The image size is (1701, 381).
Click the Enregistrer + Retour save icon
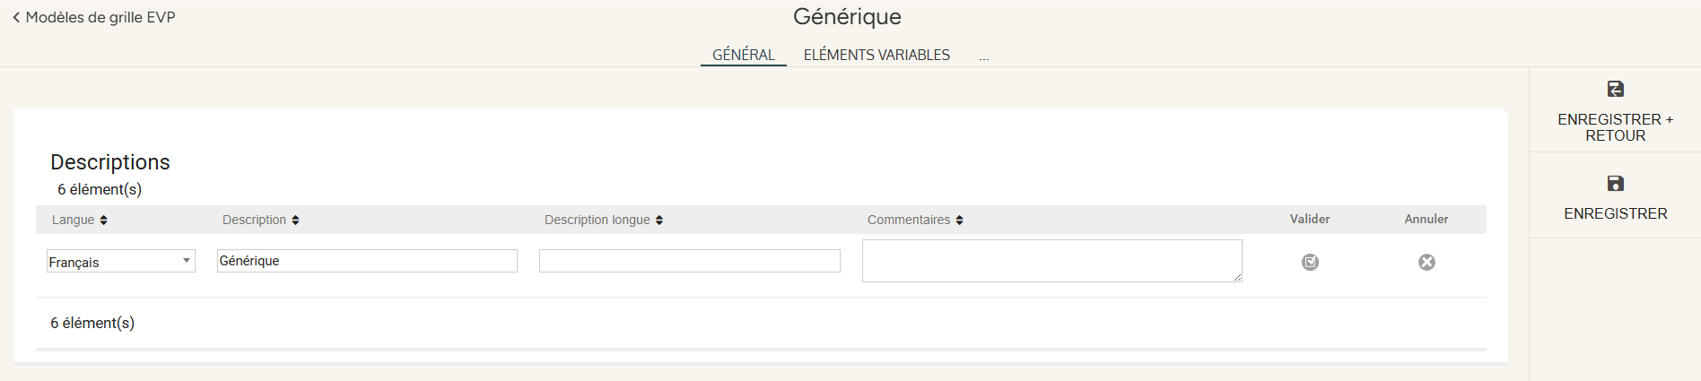pyautogui.click(x=1615, y=89)
